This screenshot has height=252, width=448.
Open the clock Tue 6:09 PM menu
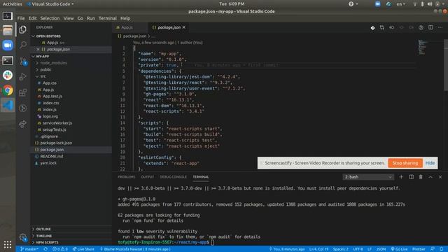coord(232,4)
